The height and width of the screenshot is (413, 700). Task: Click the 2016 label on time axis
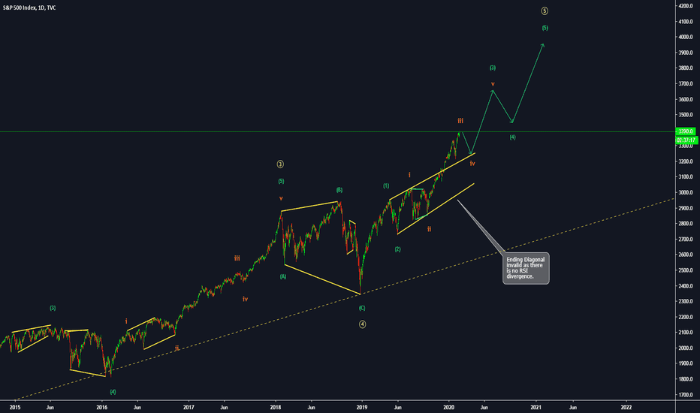pos(102,407)
